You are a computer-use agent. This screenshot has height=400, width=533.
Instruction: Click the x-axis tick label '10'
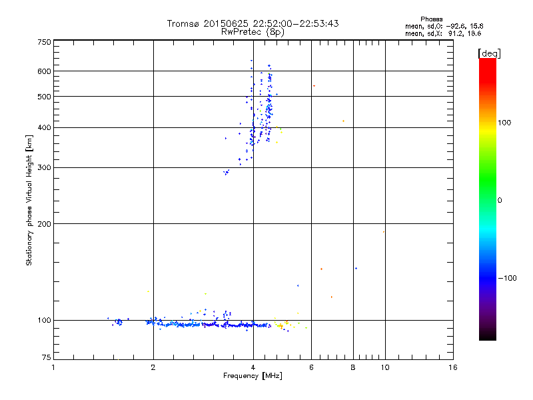385,367
